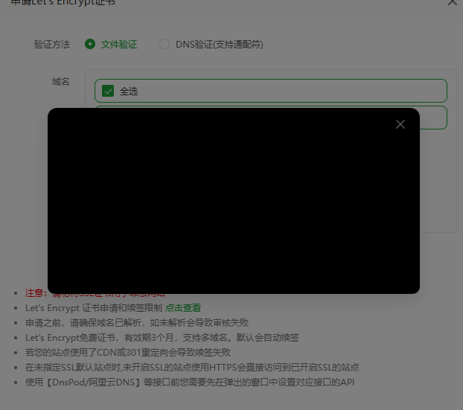Open the 点击查看 link
The height and width of the screenshot is (410, 463).
tap(183, 308)
